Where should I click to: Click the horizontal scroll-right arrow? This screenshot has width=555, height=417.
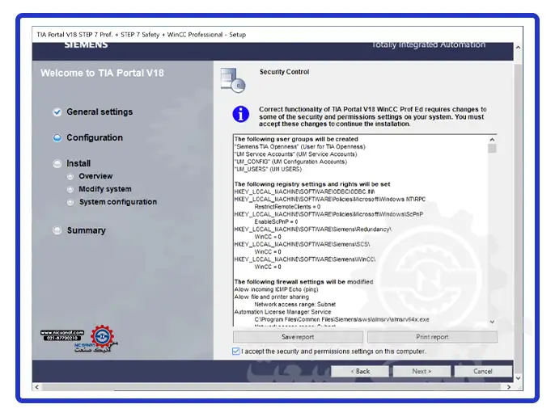(509, 387)
